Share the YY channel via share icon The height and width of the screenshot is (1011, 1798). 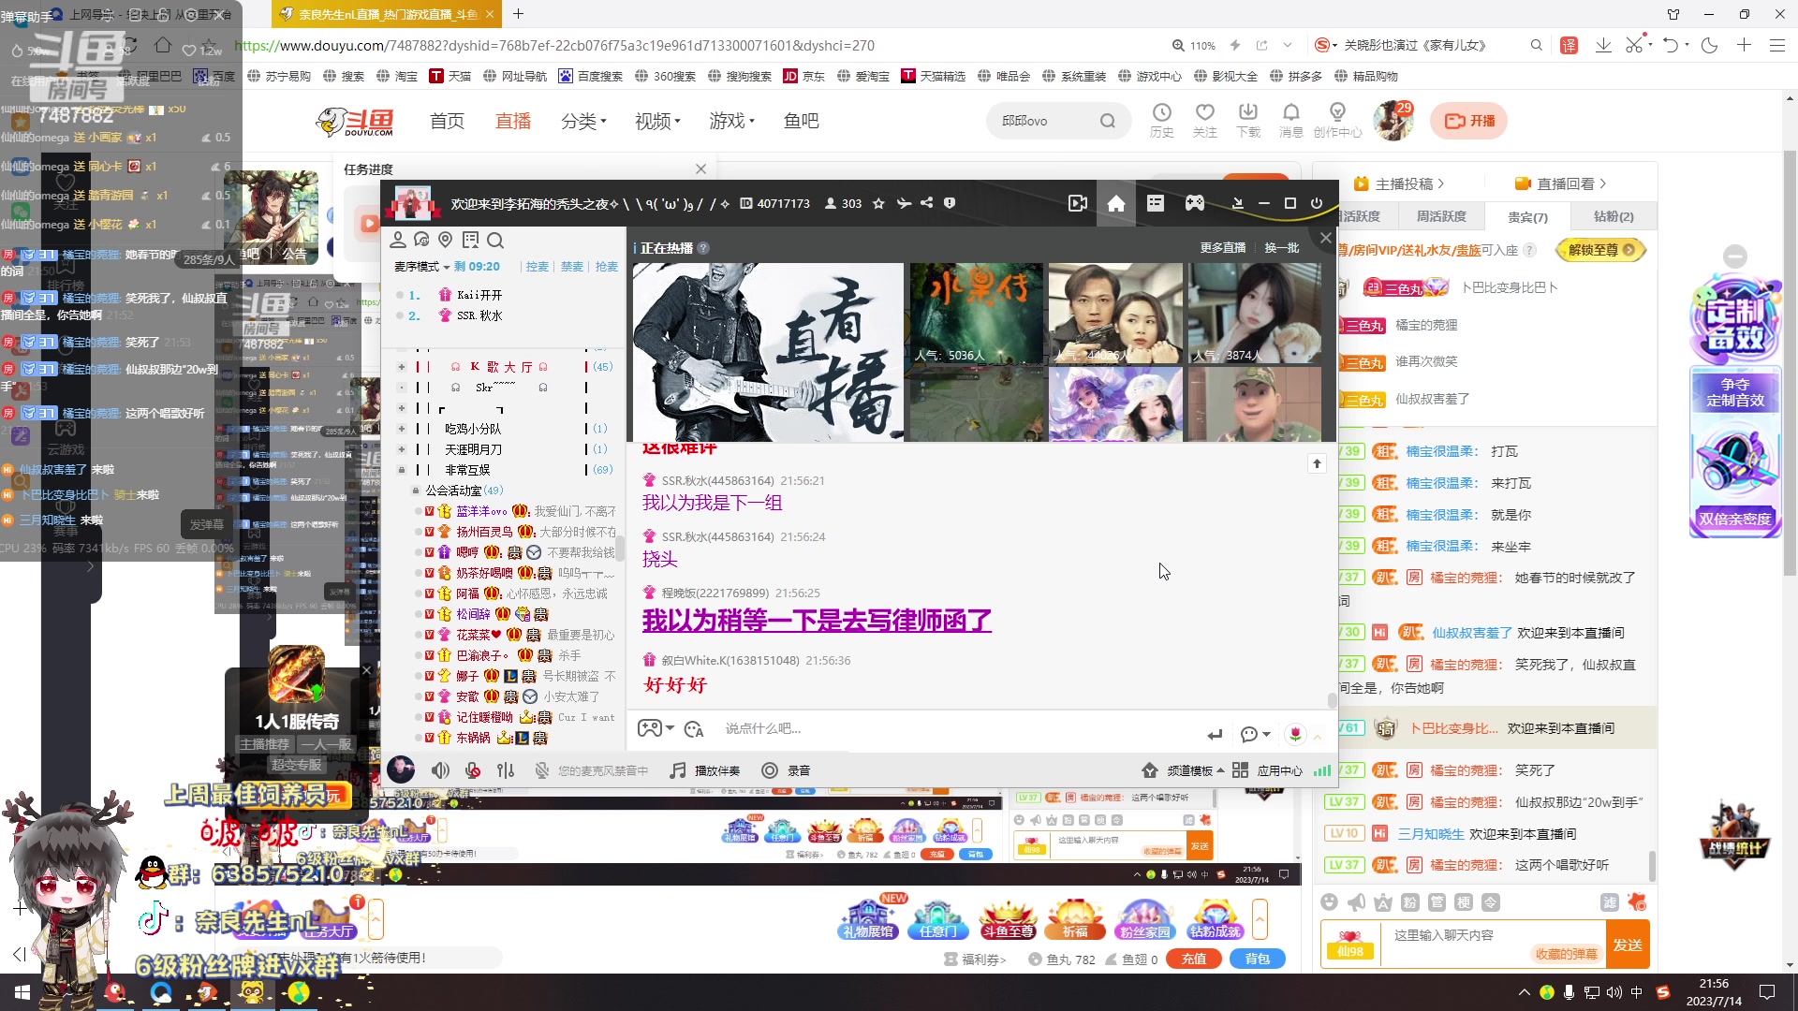pos(926,203)
